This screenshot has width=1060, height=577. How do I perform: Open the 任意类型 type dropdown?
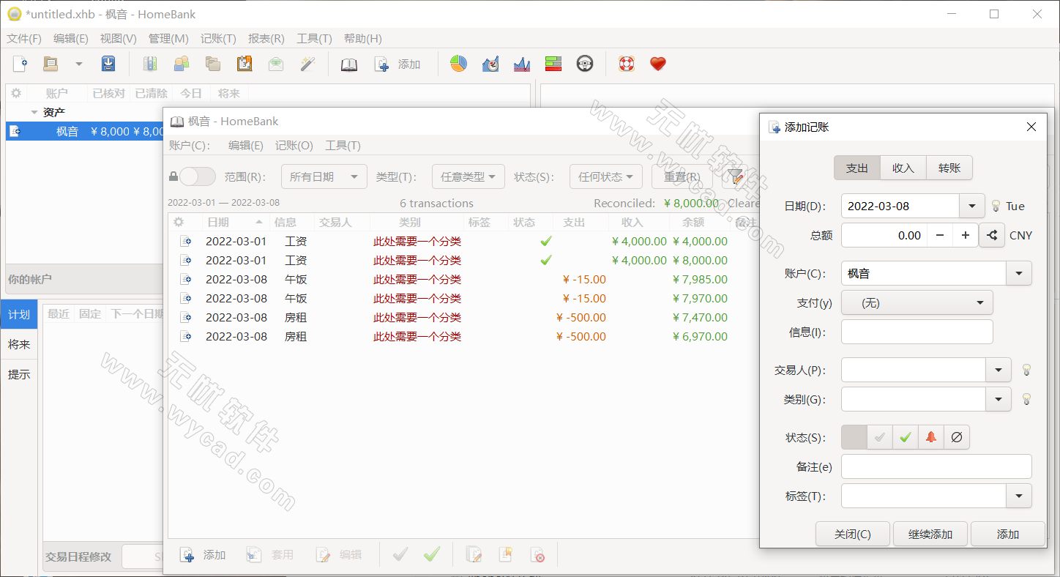point(468,176)
